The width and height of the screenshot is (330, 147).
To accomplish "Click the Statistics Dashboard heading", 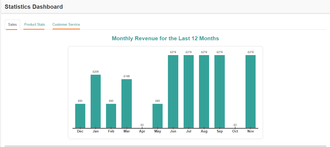I will coord(34,7).
